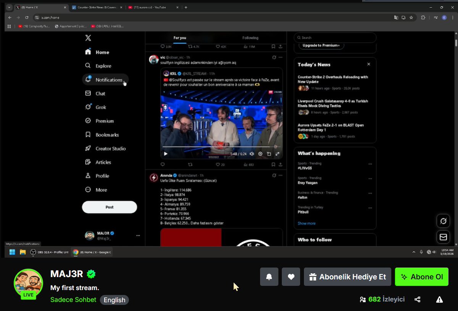Open the Explore page
Viewport: 458px width, 311px height.
[x=98, y=66]
